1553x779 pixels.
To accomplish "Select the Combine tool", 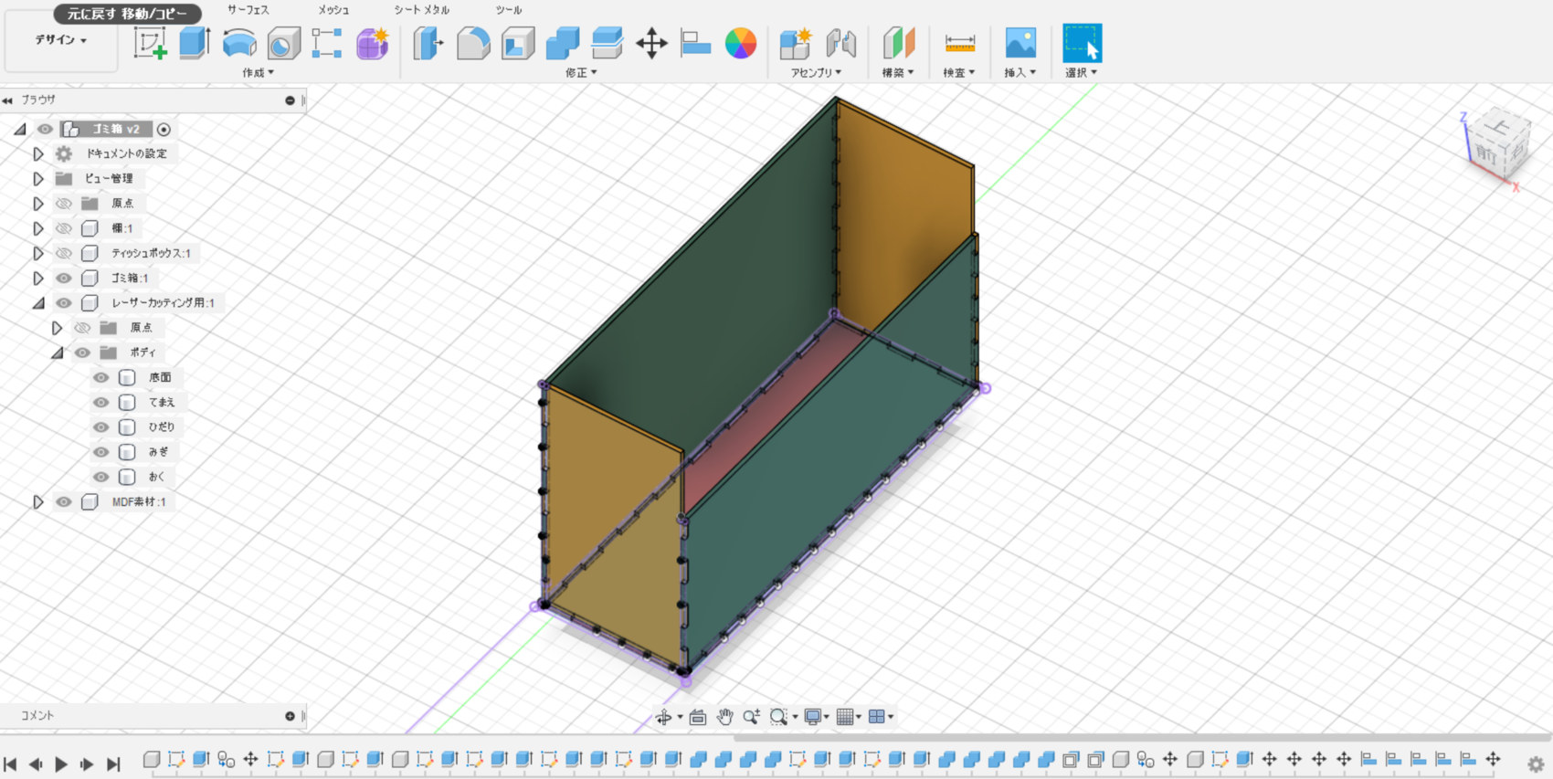I will click(563, 43).
